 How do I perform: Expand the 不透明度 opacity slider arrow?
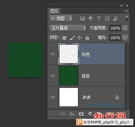(x=125, y=28)
